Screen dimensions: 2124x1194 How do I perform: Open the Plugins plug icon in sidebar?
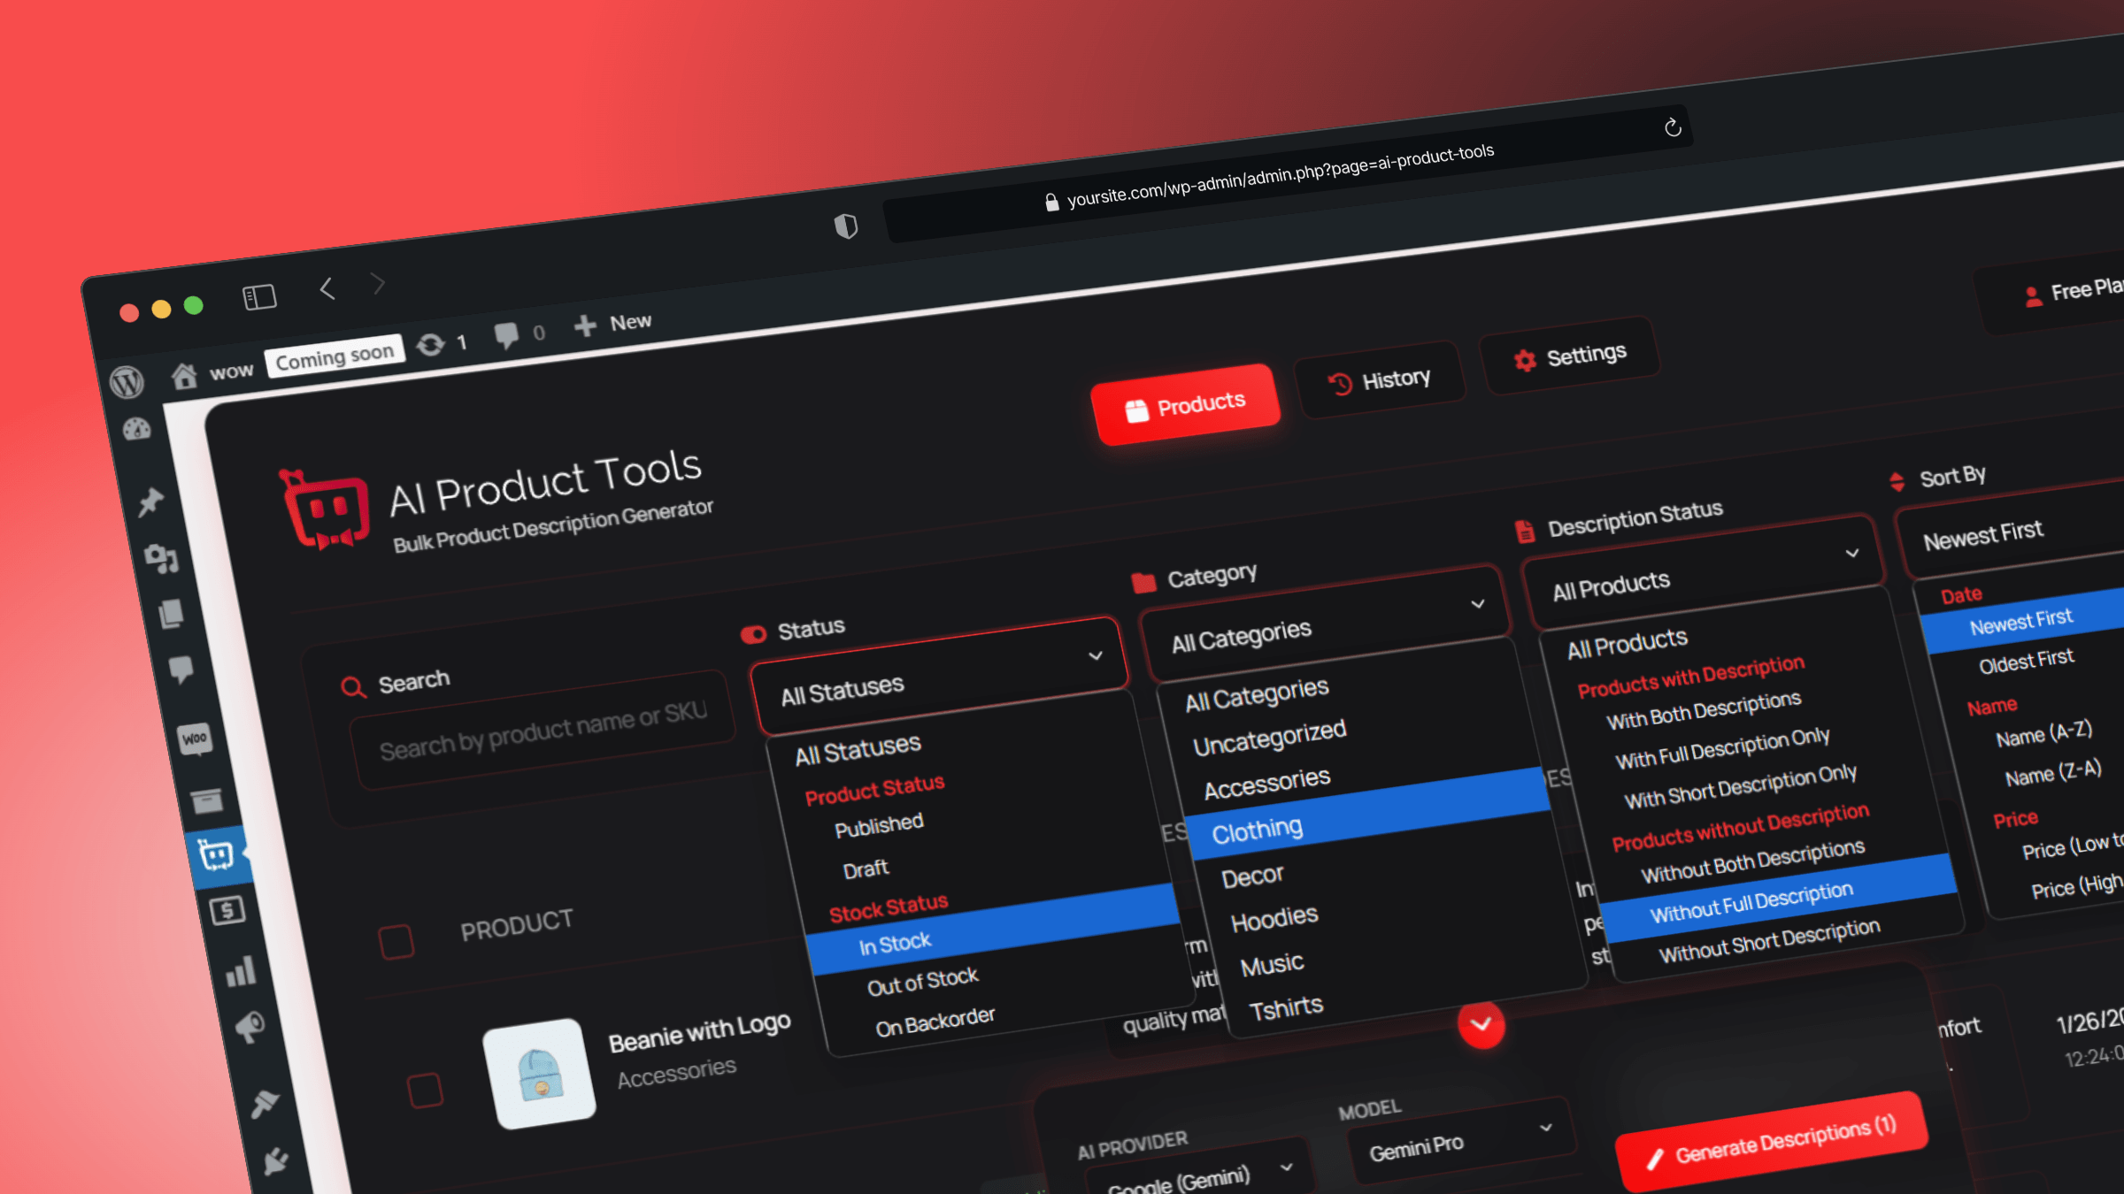276,1160
